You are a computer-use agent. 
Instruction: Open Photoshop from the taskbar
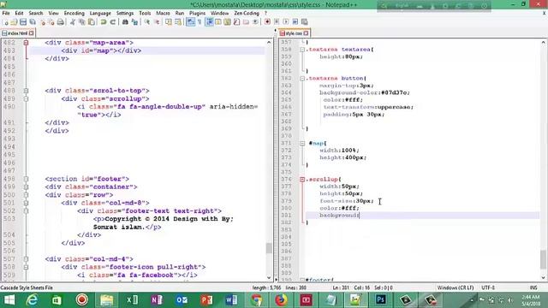point(380,299)
